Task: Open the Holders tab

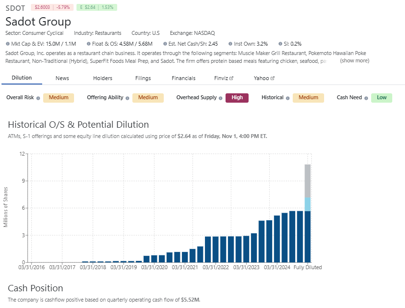Action: pyautogui.click(x=102, y=78)
